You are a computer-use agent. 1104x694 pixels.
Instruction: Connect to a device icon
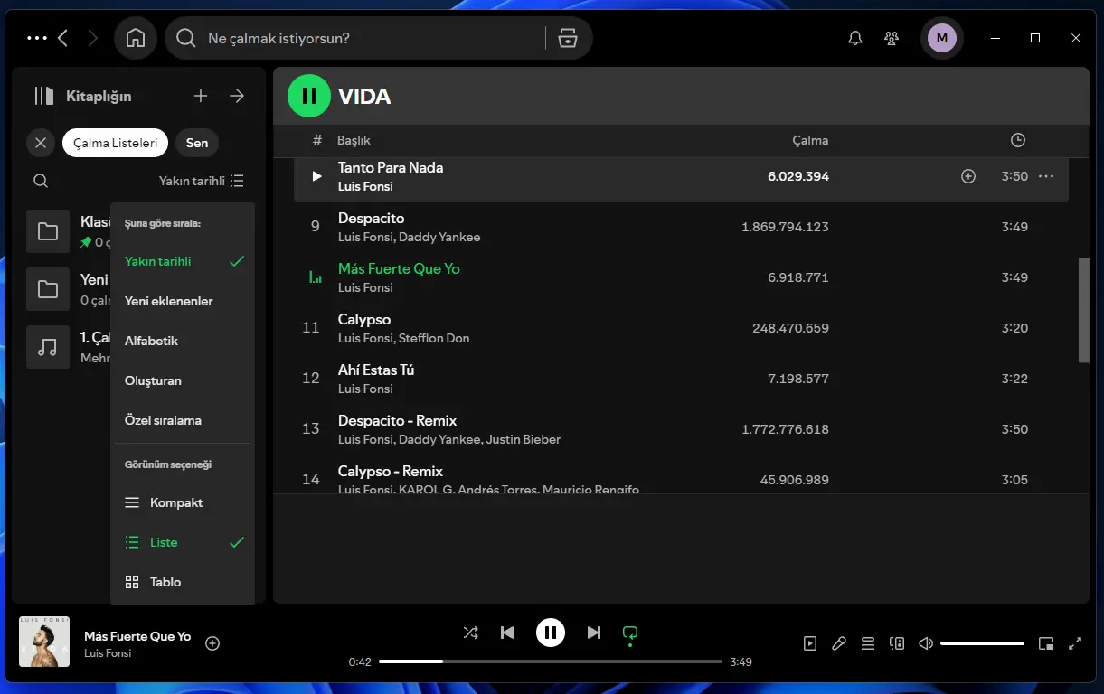(897, 643)
